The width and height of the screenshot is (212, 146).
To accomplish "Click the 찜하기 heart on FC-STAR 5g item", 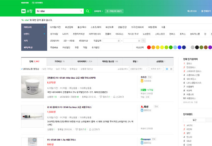I will [x=77, y=129].
